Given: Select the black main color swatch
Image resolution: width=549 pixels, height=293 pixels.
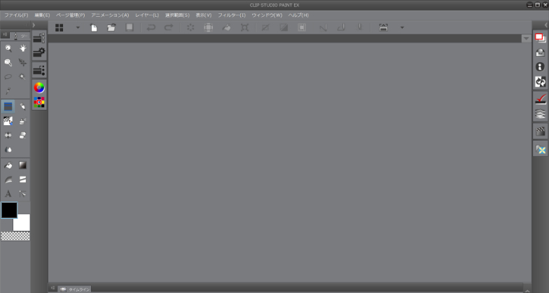Looking at the screenshot, I should pyautogui.click(x=9, y=210).
